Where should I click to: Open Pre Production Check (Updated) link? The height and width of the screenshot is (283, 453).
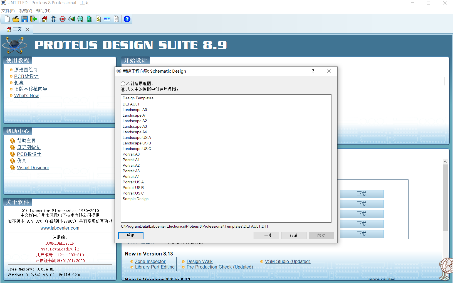220,267
